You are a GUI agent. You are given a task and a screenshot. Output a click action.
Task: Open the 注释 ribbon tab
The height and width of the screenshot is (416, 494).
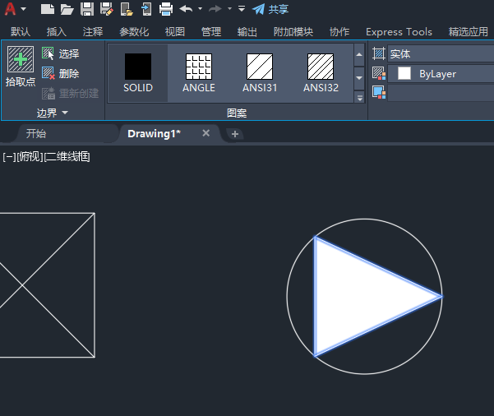[93, 31]
